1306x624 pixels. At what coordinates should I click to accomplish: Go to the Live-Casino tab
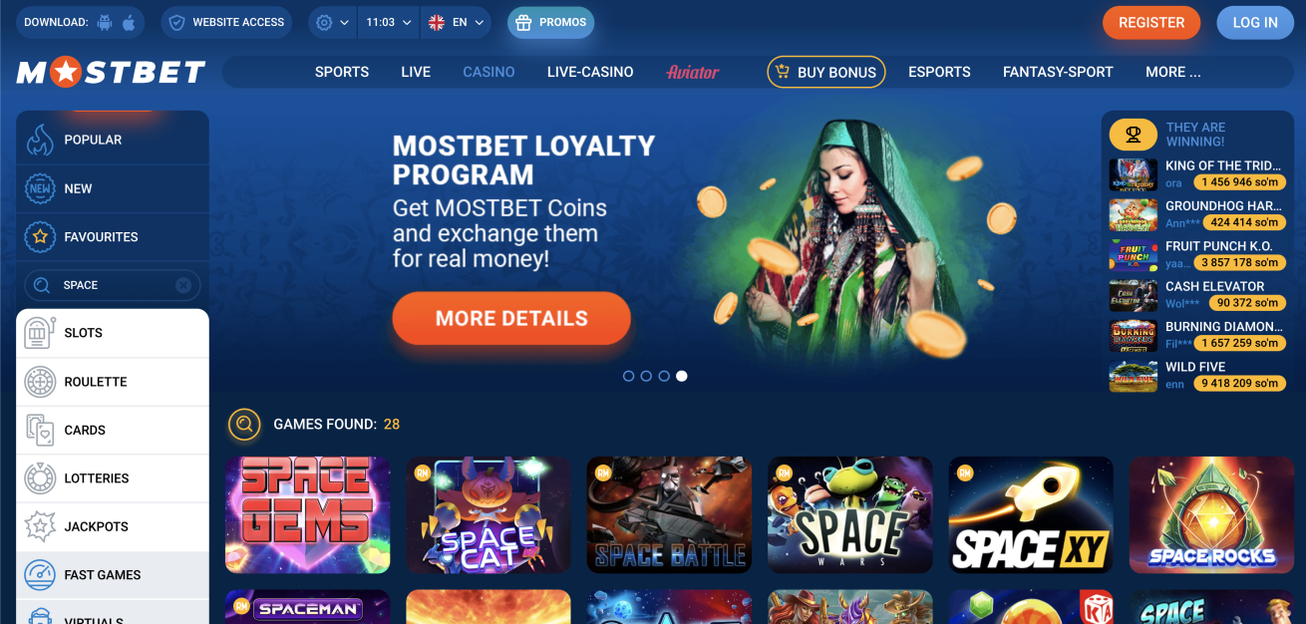590,72
